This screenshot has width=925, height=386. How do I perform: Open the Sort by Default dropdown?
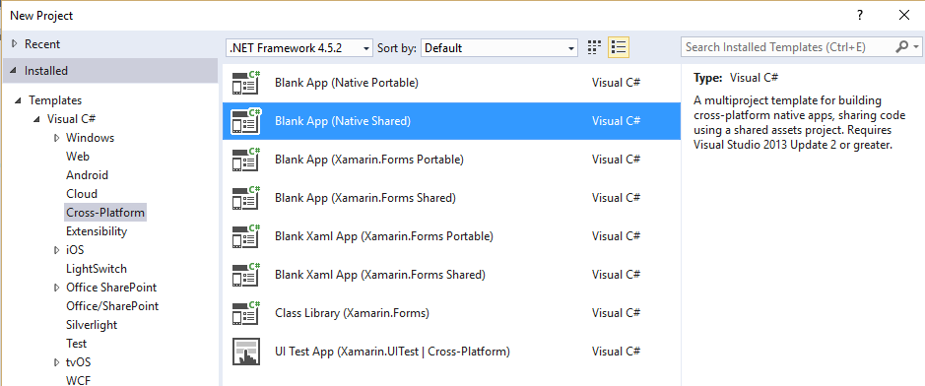pyautogui.click(x=499, y=48)
